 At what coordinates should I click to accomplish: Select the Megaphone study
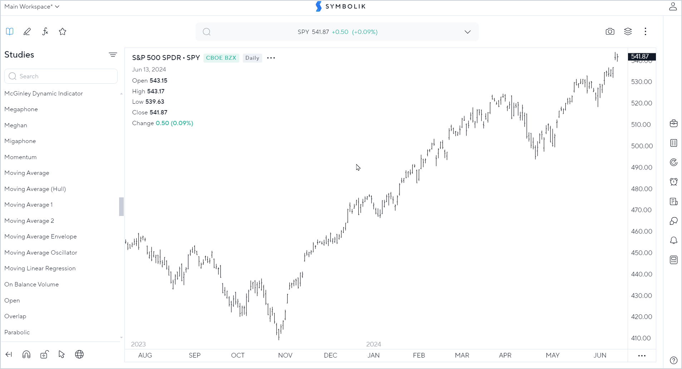[x=21, y=109]
